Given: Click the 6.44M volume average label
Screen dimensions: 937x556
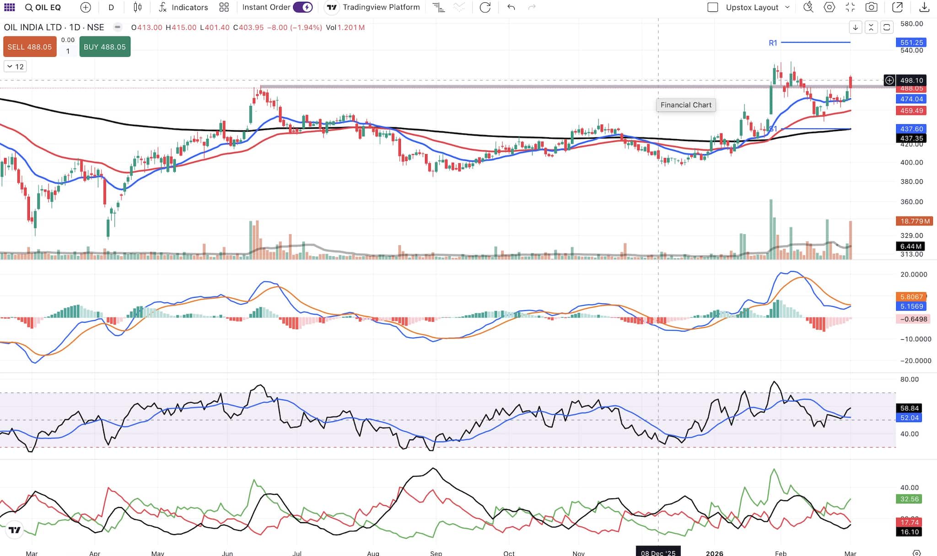Looking at the screenshot, I should (x=910, y=246).
